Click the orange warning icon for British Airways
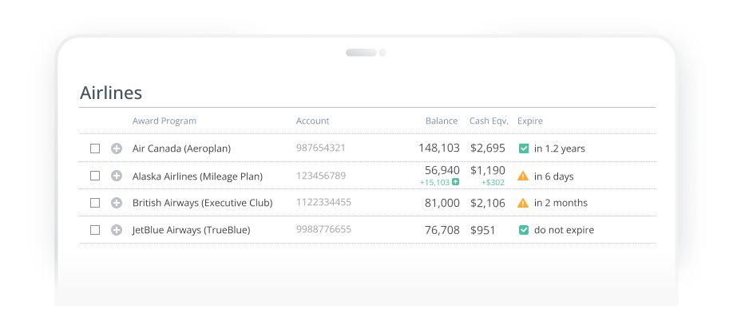The height and width of the screenshot is (317, 733). click(x=523, y=203)
